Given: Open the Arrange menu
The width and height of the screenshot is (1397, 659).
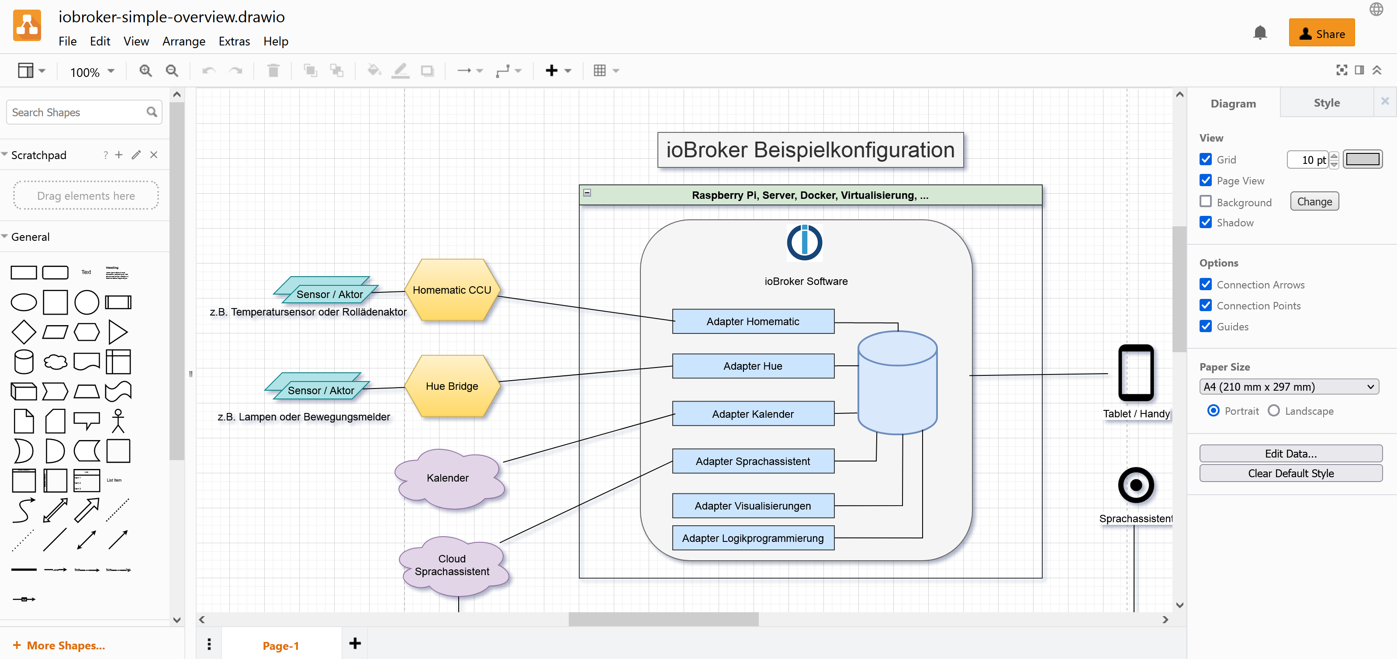Looking at the screenshot, I should pos(184,41).
